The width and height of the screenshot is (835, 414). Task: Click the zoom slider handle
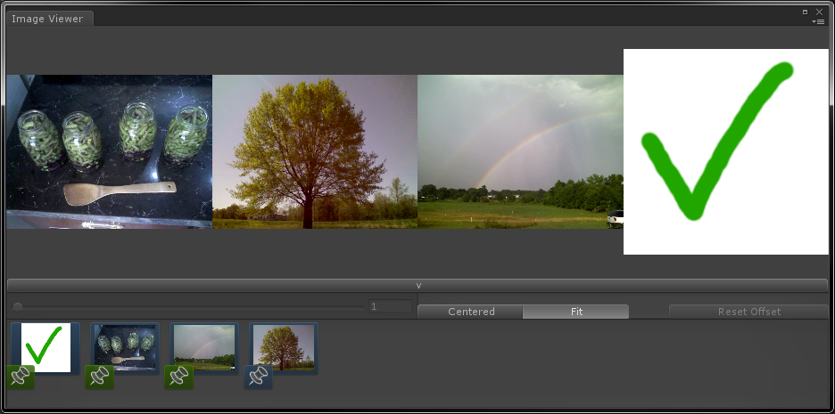pyautogui.click(x=18, y=307)
